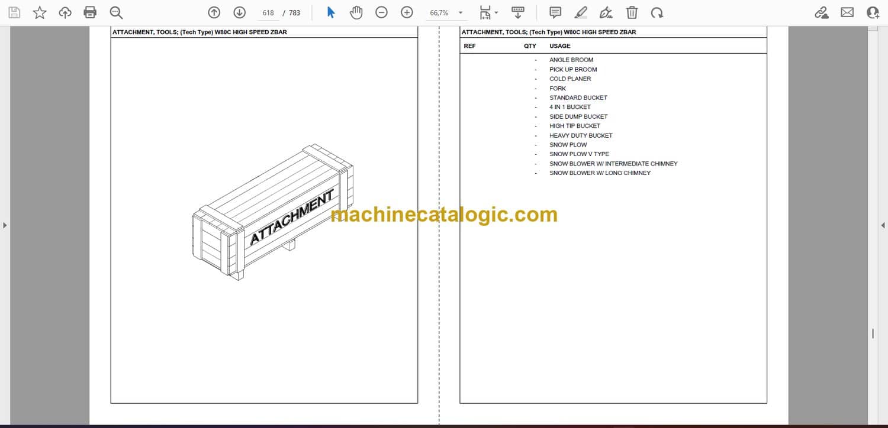Viewport: 888px width, 428px height.
Task: Open the account profile icon
Action: pos(873,12)
